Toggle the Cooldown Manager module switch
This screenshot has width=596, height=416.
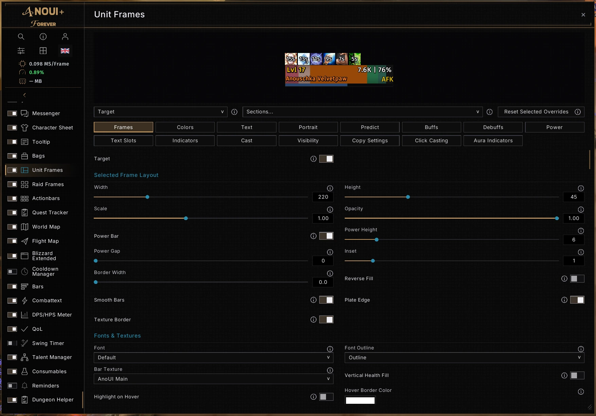(12, 271)
